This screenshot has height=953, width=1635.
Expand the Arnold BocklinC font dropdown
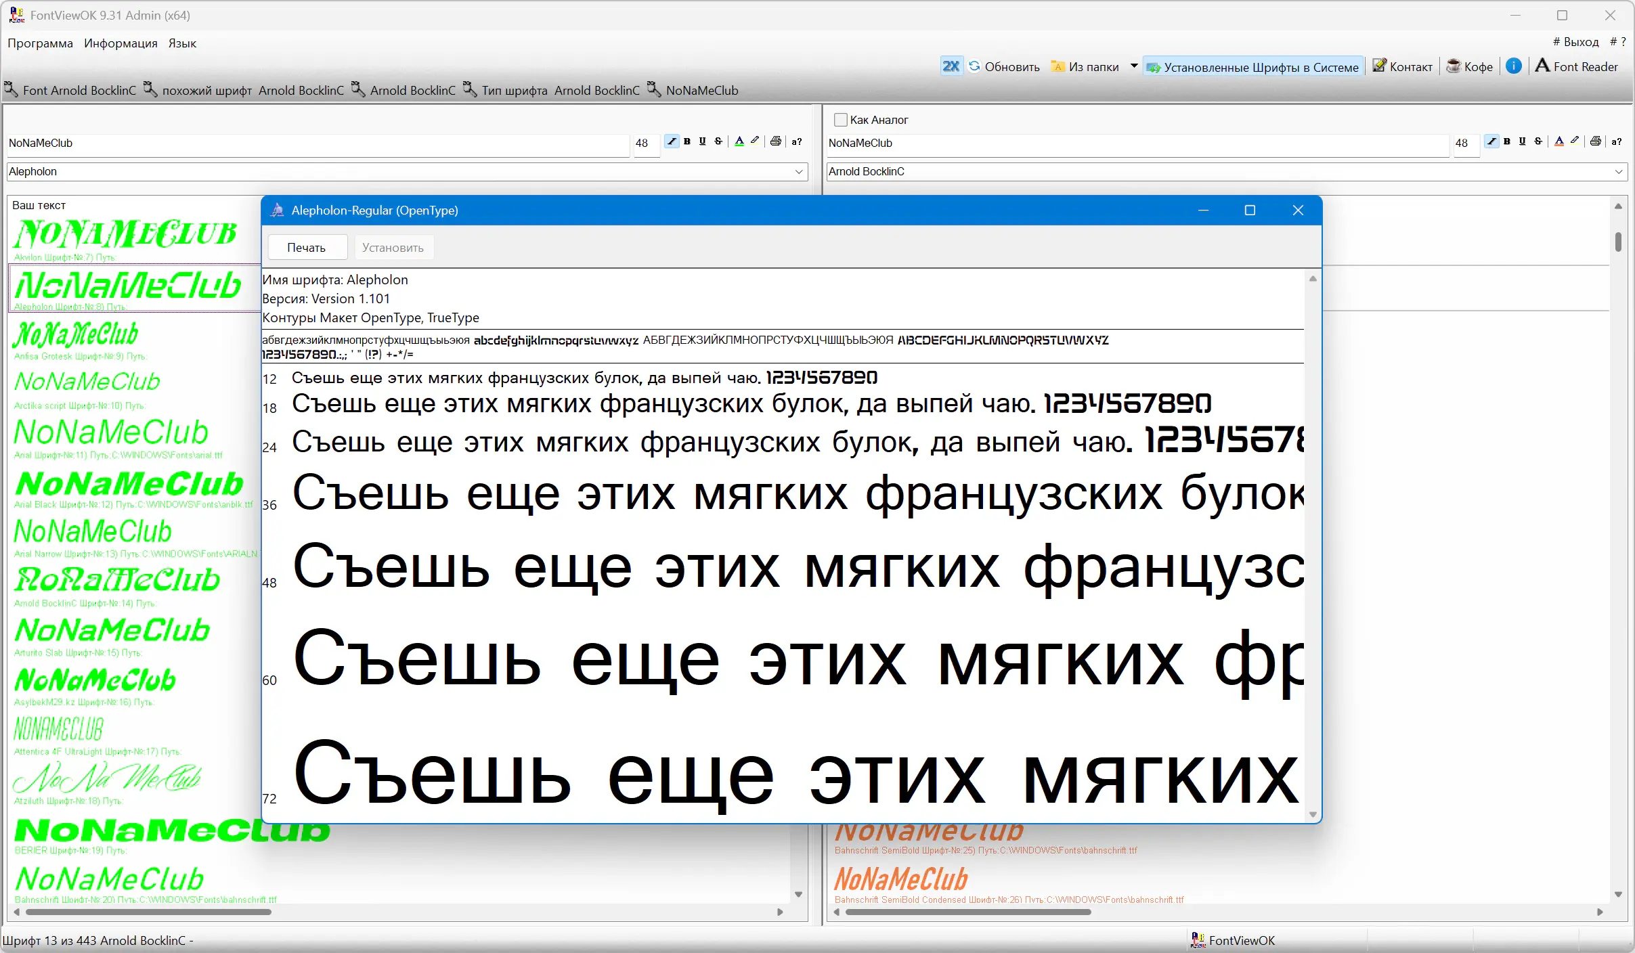[1619, 172]
